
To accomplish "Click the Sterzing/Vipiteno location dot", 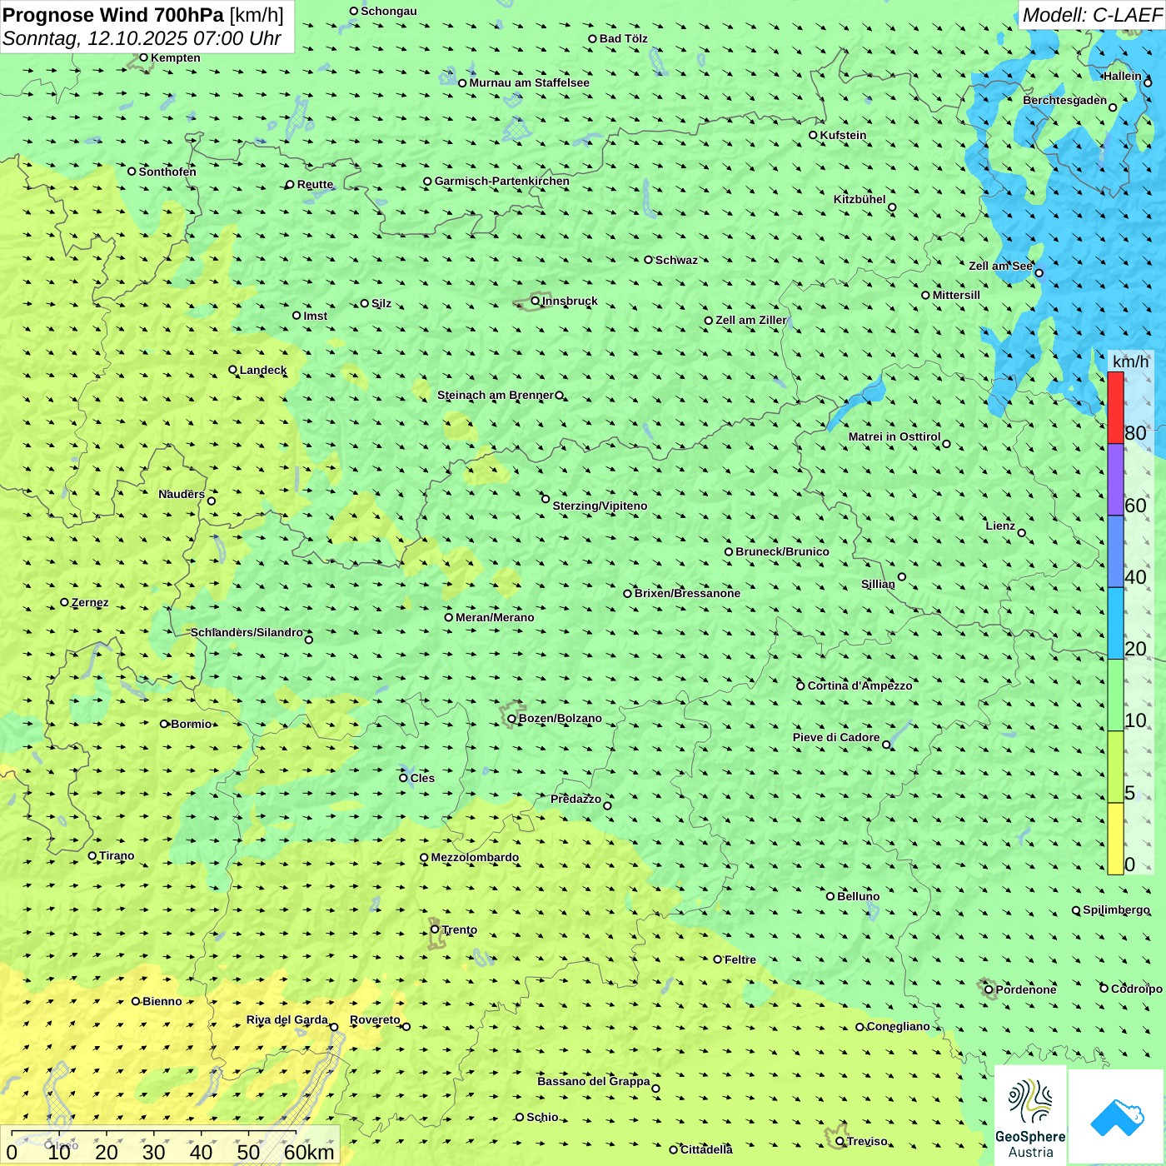I will tap(546, 499).
